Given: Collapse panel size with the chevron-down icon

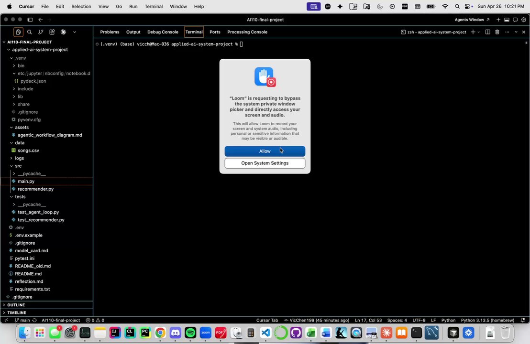Looking at the screenshot, I should pyautogui.click(x=516, y=32).
